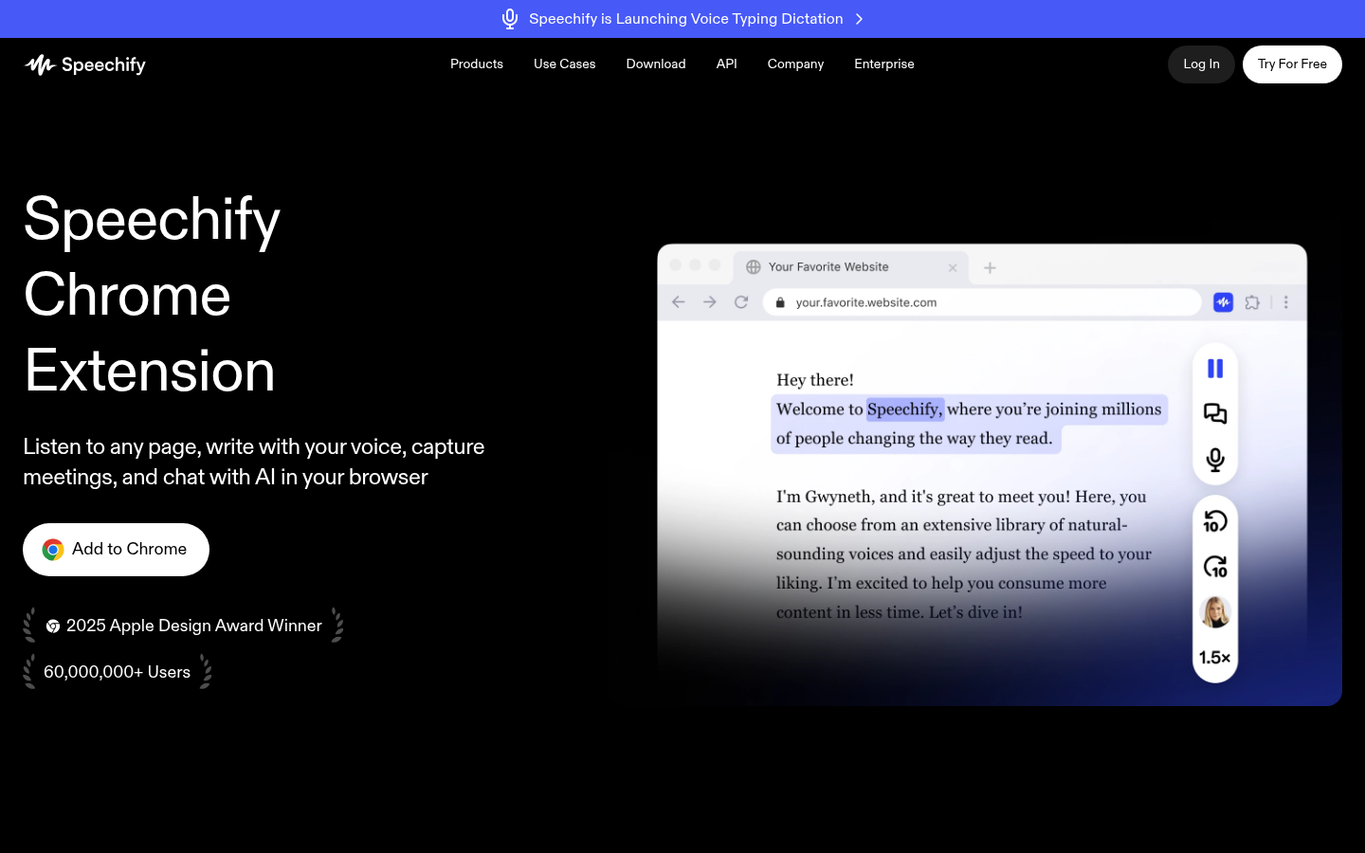Click the mock browser reload icon
The height and width of the screenshot is (853, 1365).
741,302
